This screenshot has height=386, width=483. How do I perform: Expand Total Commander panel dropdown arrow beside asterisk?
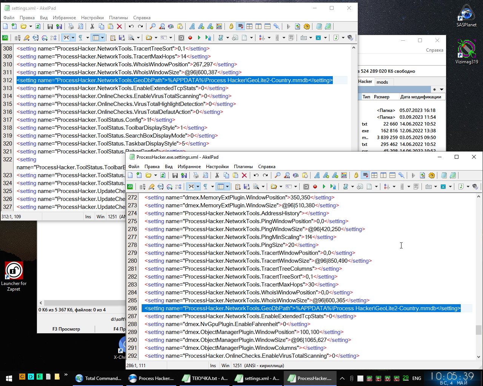(x=441, y=89)
